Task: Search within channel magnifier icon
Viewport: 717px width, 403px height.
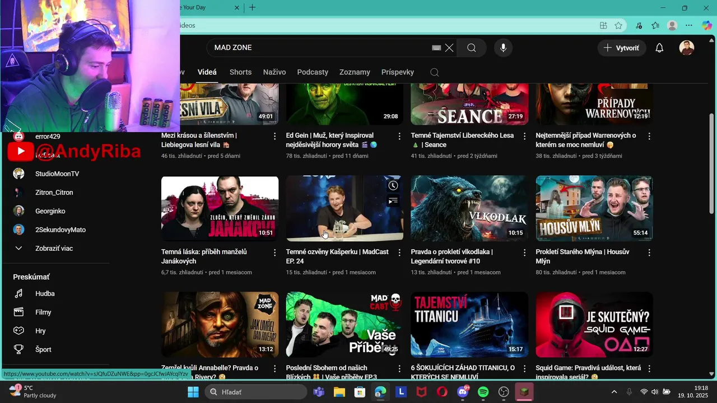Action: coord(434,72)
